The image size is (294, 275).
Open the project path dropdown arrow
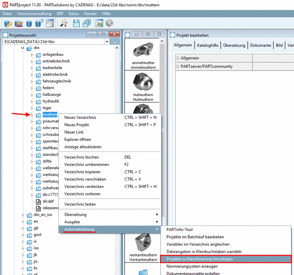pyautogui.click(x=107, y=42)
